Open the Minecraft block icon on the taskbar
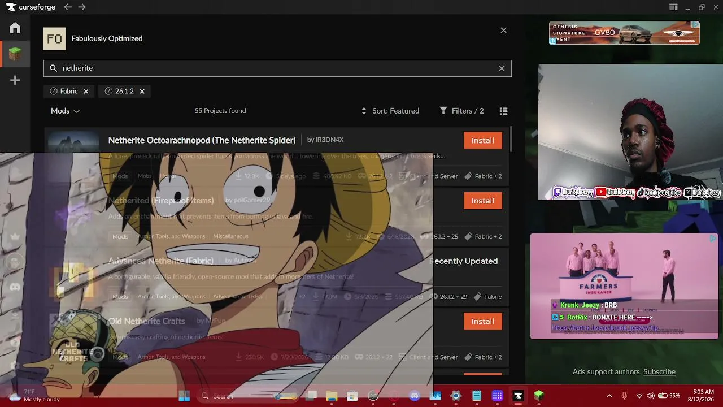 point(538,396)
